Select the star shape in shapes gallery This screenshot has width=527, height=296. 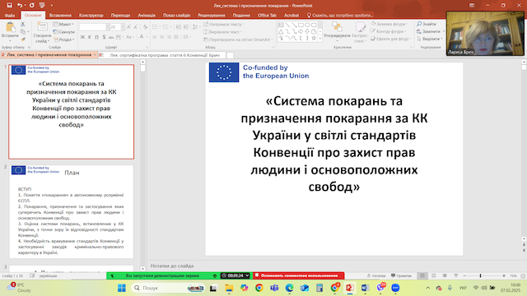coord(314,39)
